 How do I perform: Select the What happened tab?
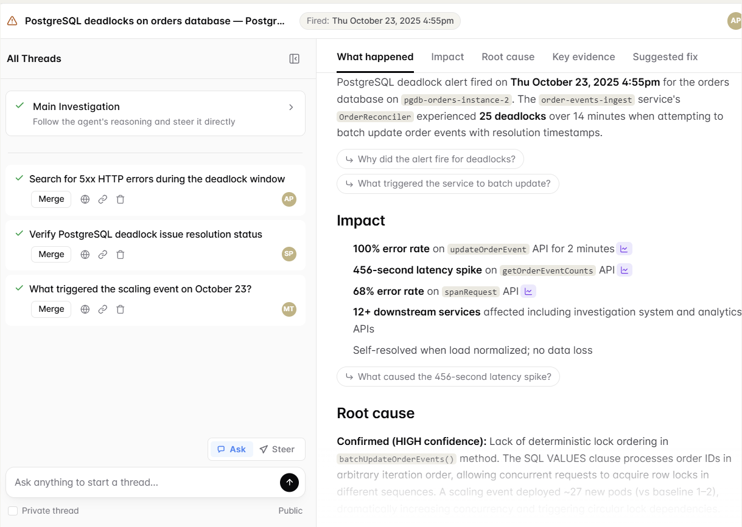point(375,57)
